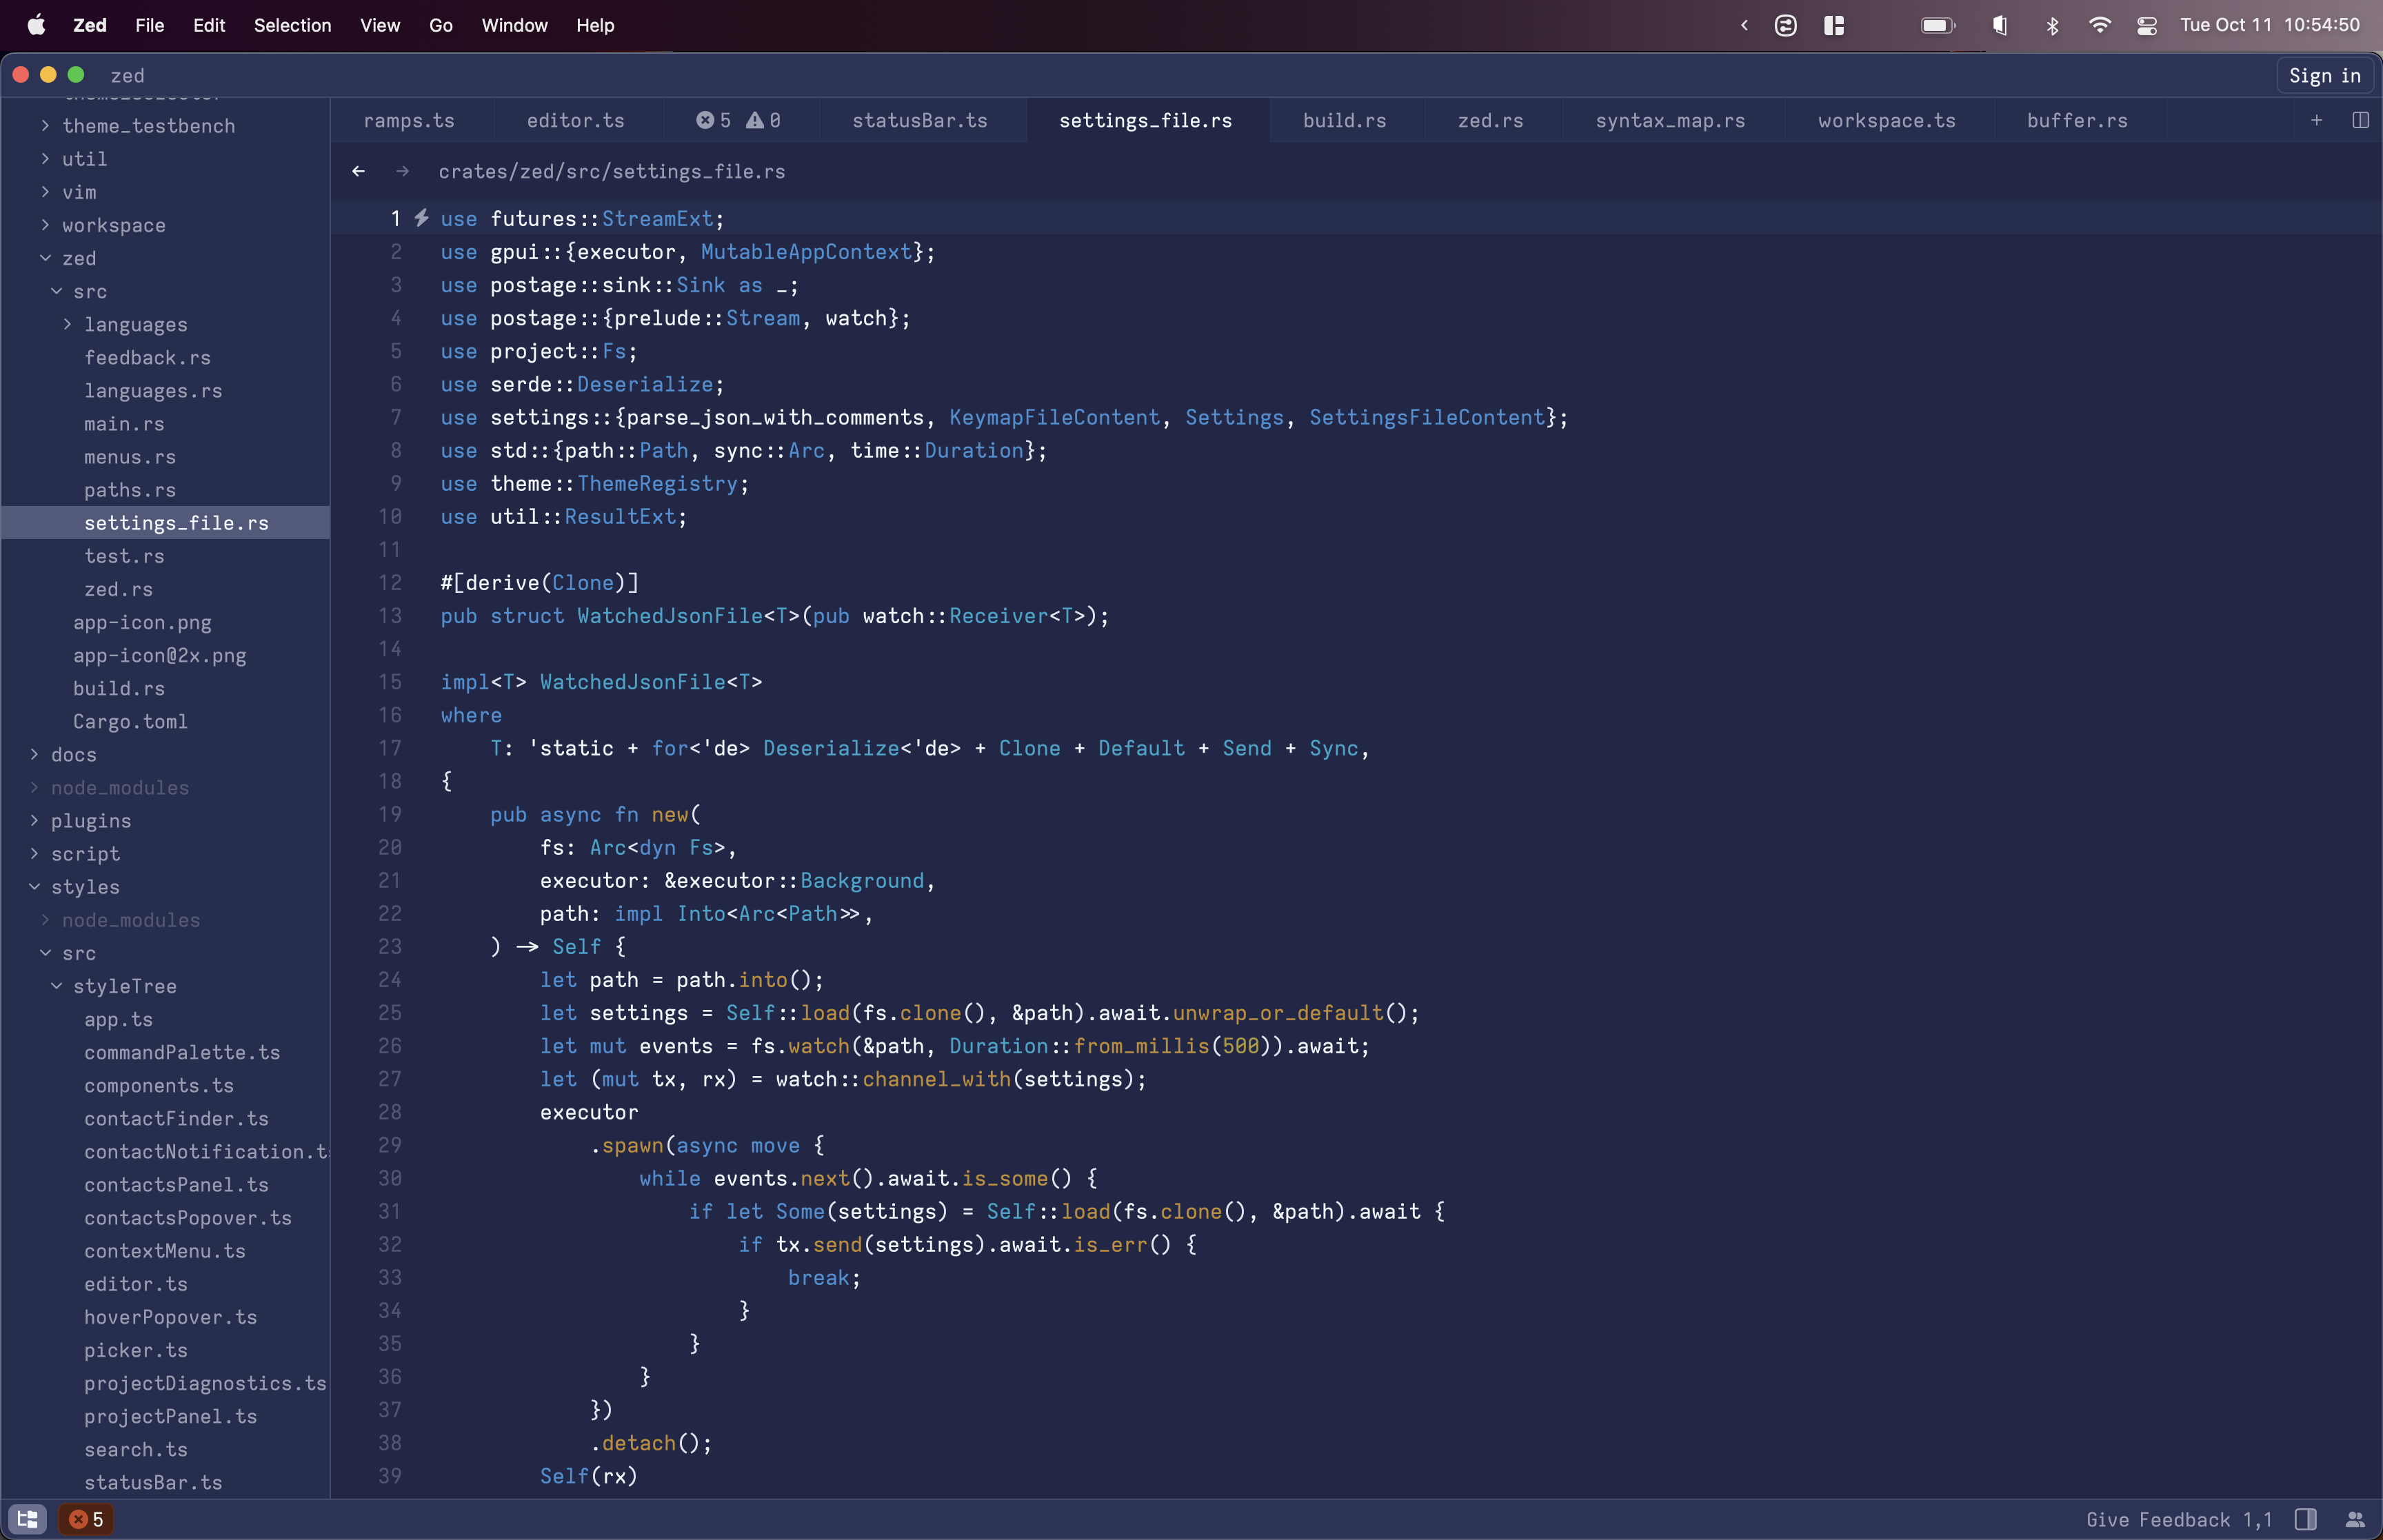This screenshot has width=2383, height=1540.
Task: Click the right-dock toggle icon near Give Feedback
Action: tap(2305, 1518)
